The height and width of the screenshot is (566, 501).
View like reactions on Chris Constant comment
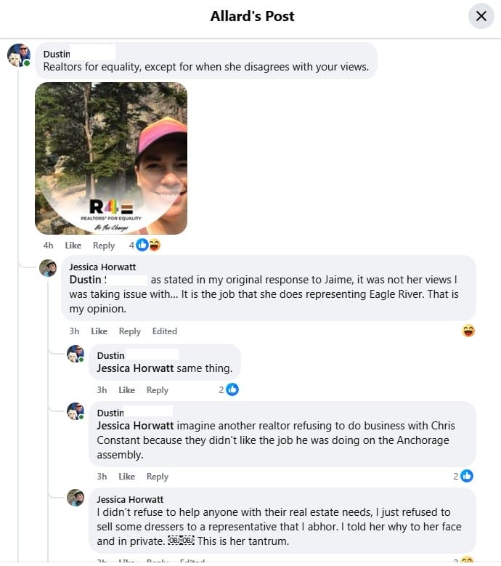click(463, 477)
